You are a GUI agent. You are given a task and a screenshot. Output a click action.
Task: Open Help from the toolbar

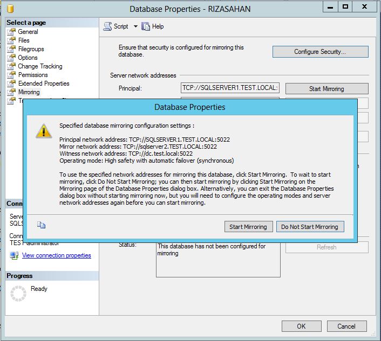click(153, 26)
